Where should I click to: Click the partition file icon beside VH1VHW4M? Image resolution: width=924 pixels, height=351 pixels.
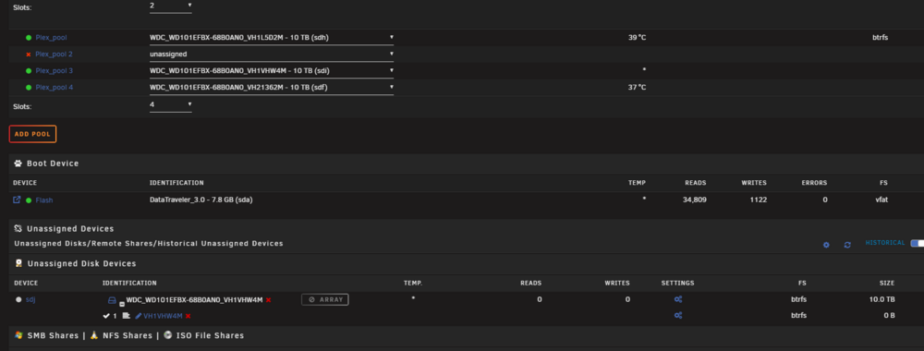point(126,316)
